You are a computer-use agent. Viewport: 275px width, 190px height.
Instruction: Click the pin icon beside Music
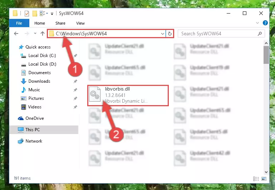(75, 90)
